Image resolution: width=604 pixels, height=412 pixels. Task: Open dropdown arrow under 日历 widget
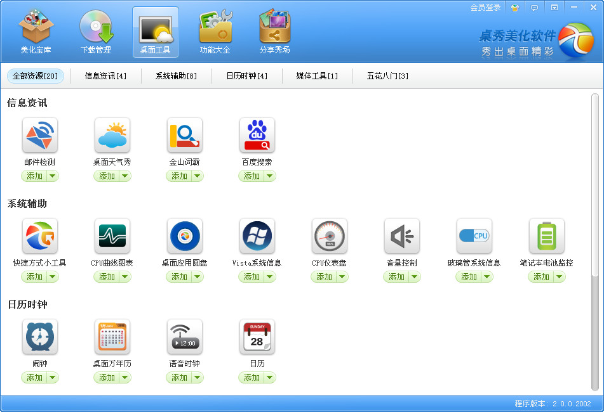[269, 378]
